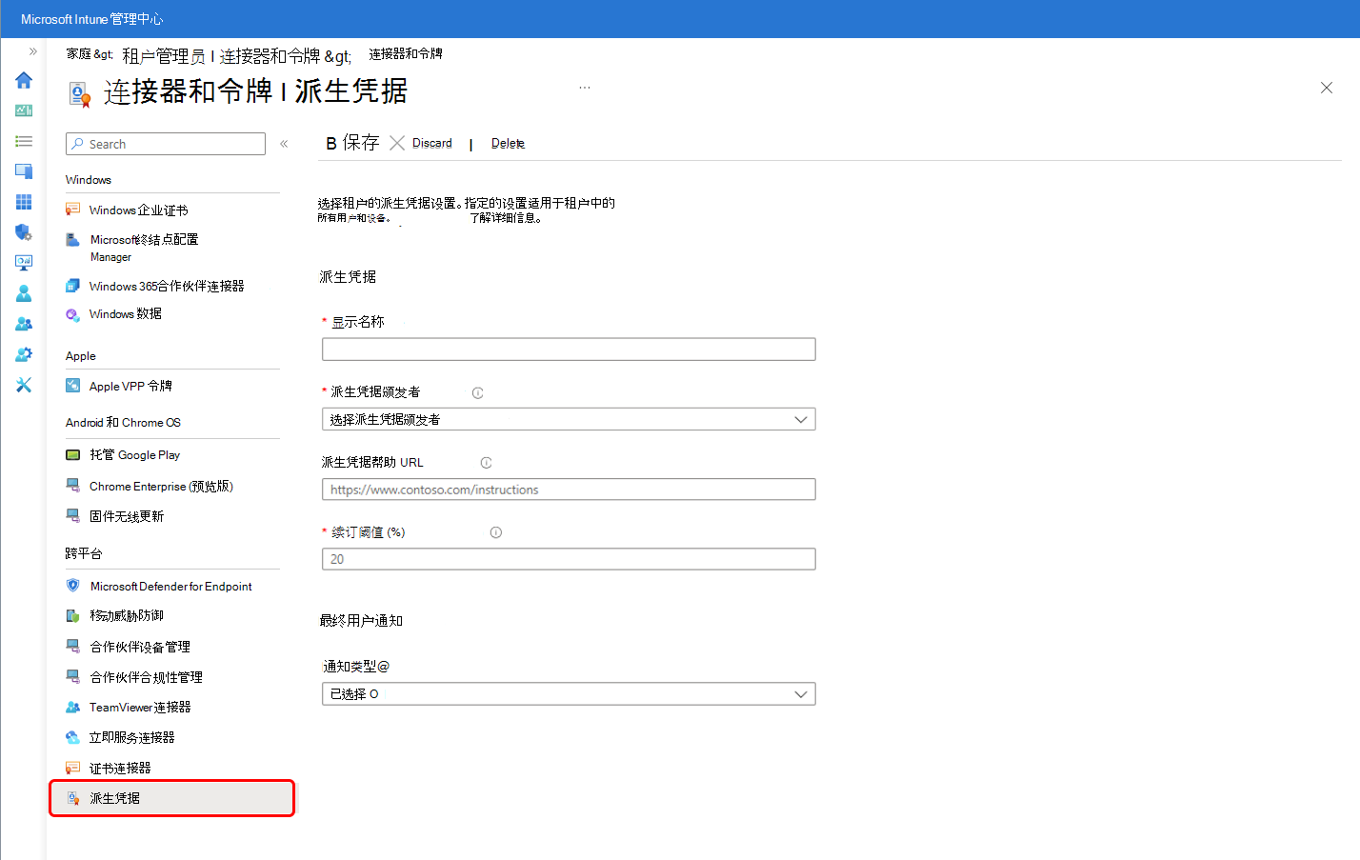The width and height of the screenshot is (1360, 860).
Task: Open the Tenant administration icon
Action: [24, 354]
